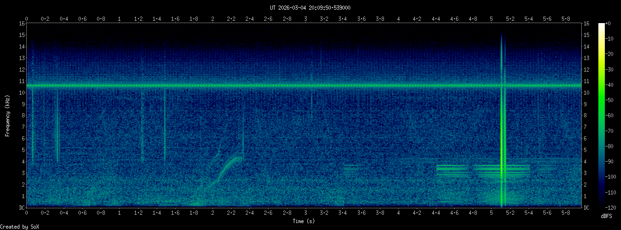Select the 1 second mark on top time axis

pos(120,19)
